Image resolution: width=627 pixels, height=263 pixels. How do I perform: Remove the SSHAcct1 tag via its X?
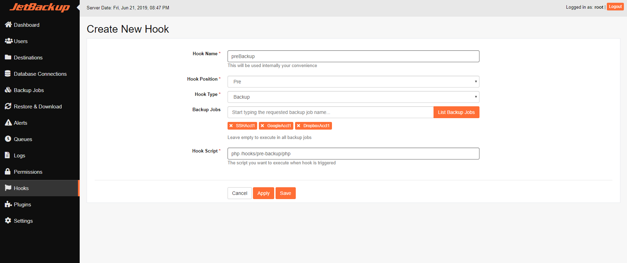[x=231, y=126]
